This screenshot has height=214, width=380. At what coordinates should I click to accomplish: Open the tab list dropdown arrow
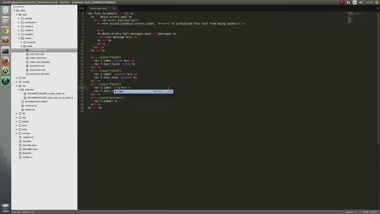pos(378,8)
